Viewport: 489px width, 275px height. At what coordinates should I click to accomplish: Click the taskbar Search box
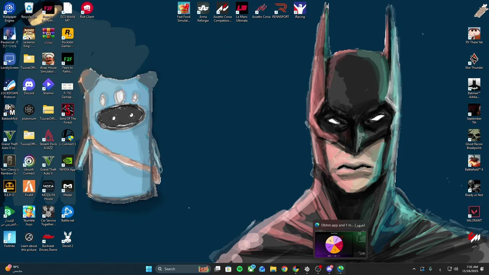[x=183, y=269]
